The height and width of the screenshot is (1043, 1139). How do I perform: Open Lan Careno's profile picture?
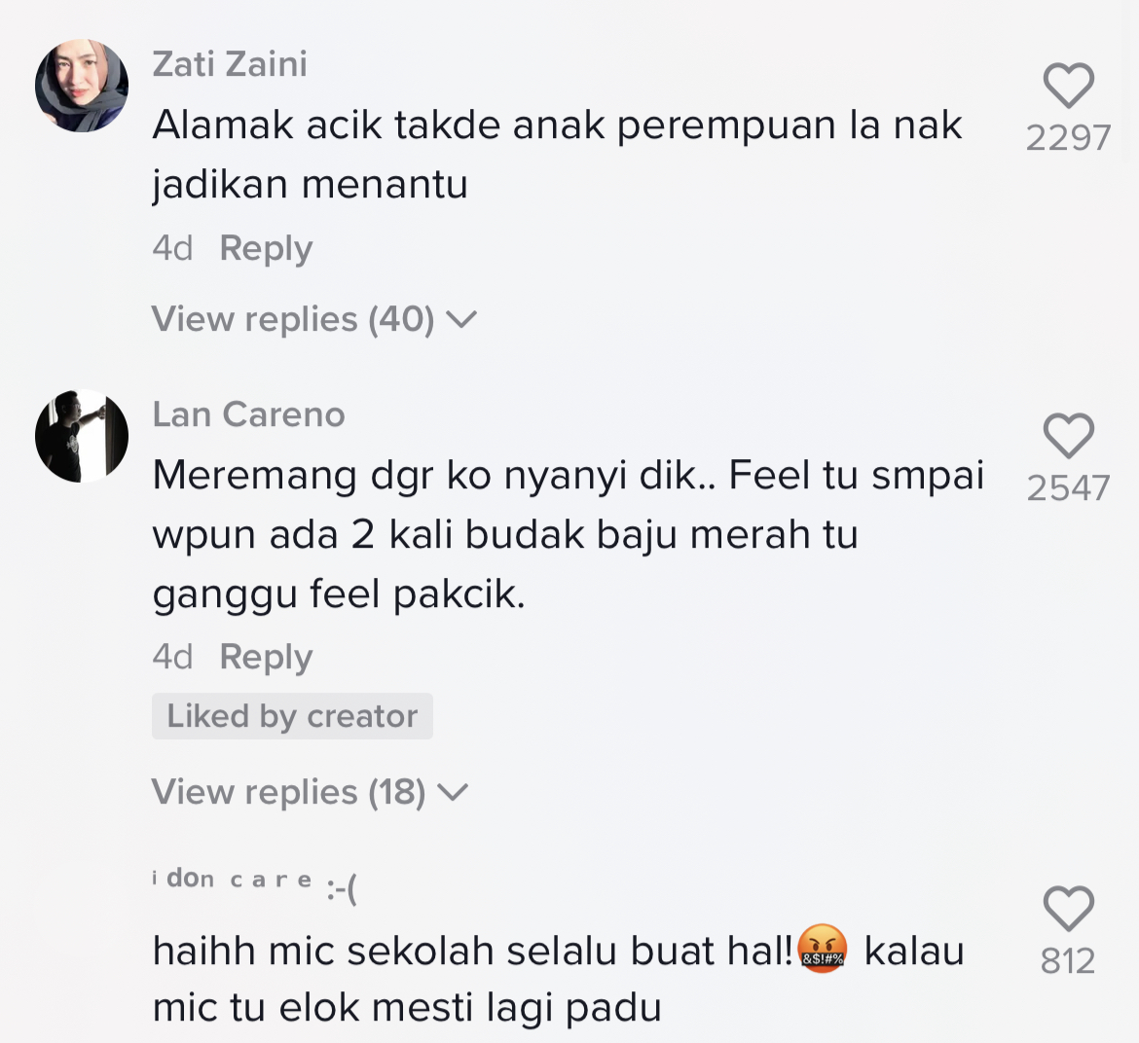(x=82, y=436)
